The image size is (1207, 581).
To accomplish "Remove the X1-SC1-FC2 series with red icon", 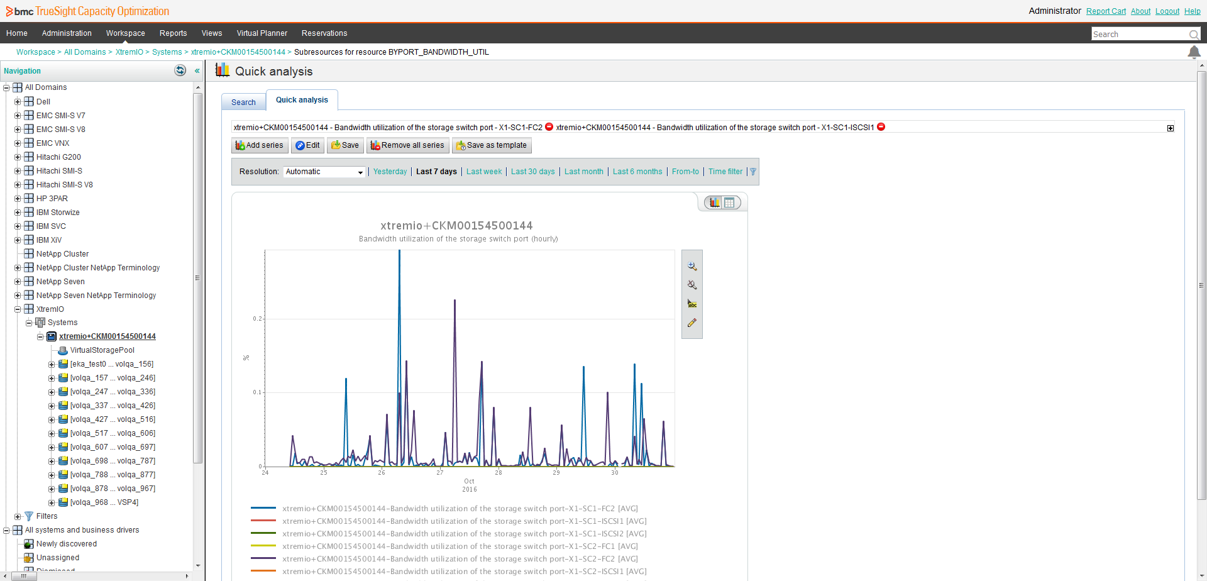I will [x=549, y=127].
